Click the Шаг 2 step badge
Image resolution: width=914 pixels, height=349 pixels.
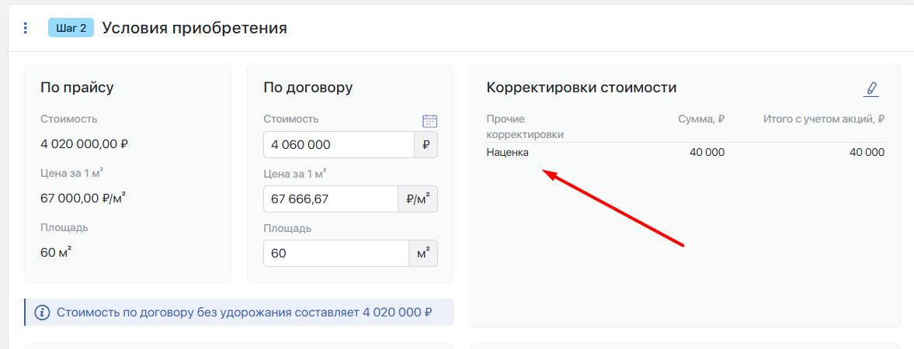(71, 28)
